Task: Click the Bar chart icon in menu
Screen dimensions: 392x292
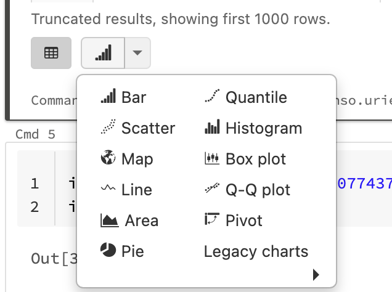Action: tap(108, 97)
